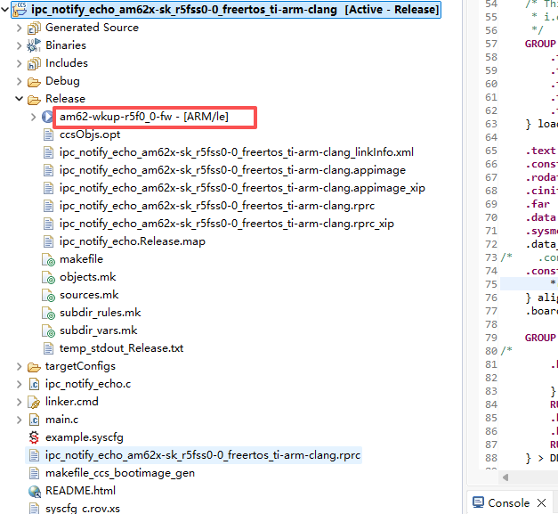558x514 pixels.
Task: Collapse the Release folder
Action: pyautogui.click(x=20, y=99)
